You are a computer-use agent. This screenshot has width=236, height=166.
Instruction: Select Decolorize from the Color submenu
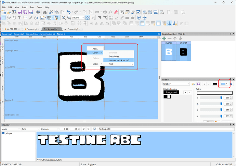(x=114, y=57)
